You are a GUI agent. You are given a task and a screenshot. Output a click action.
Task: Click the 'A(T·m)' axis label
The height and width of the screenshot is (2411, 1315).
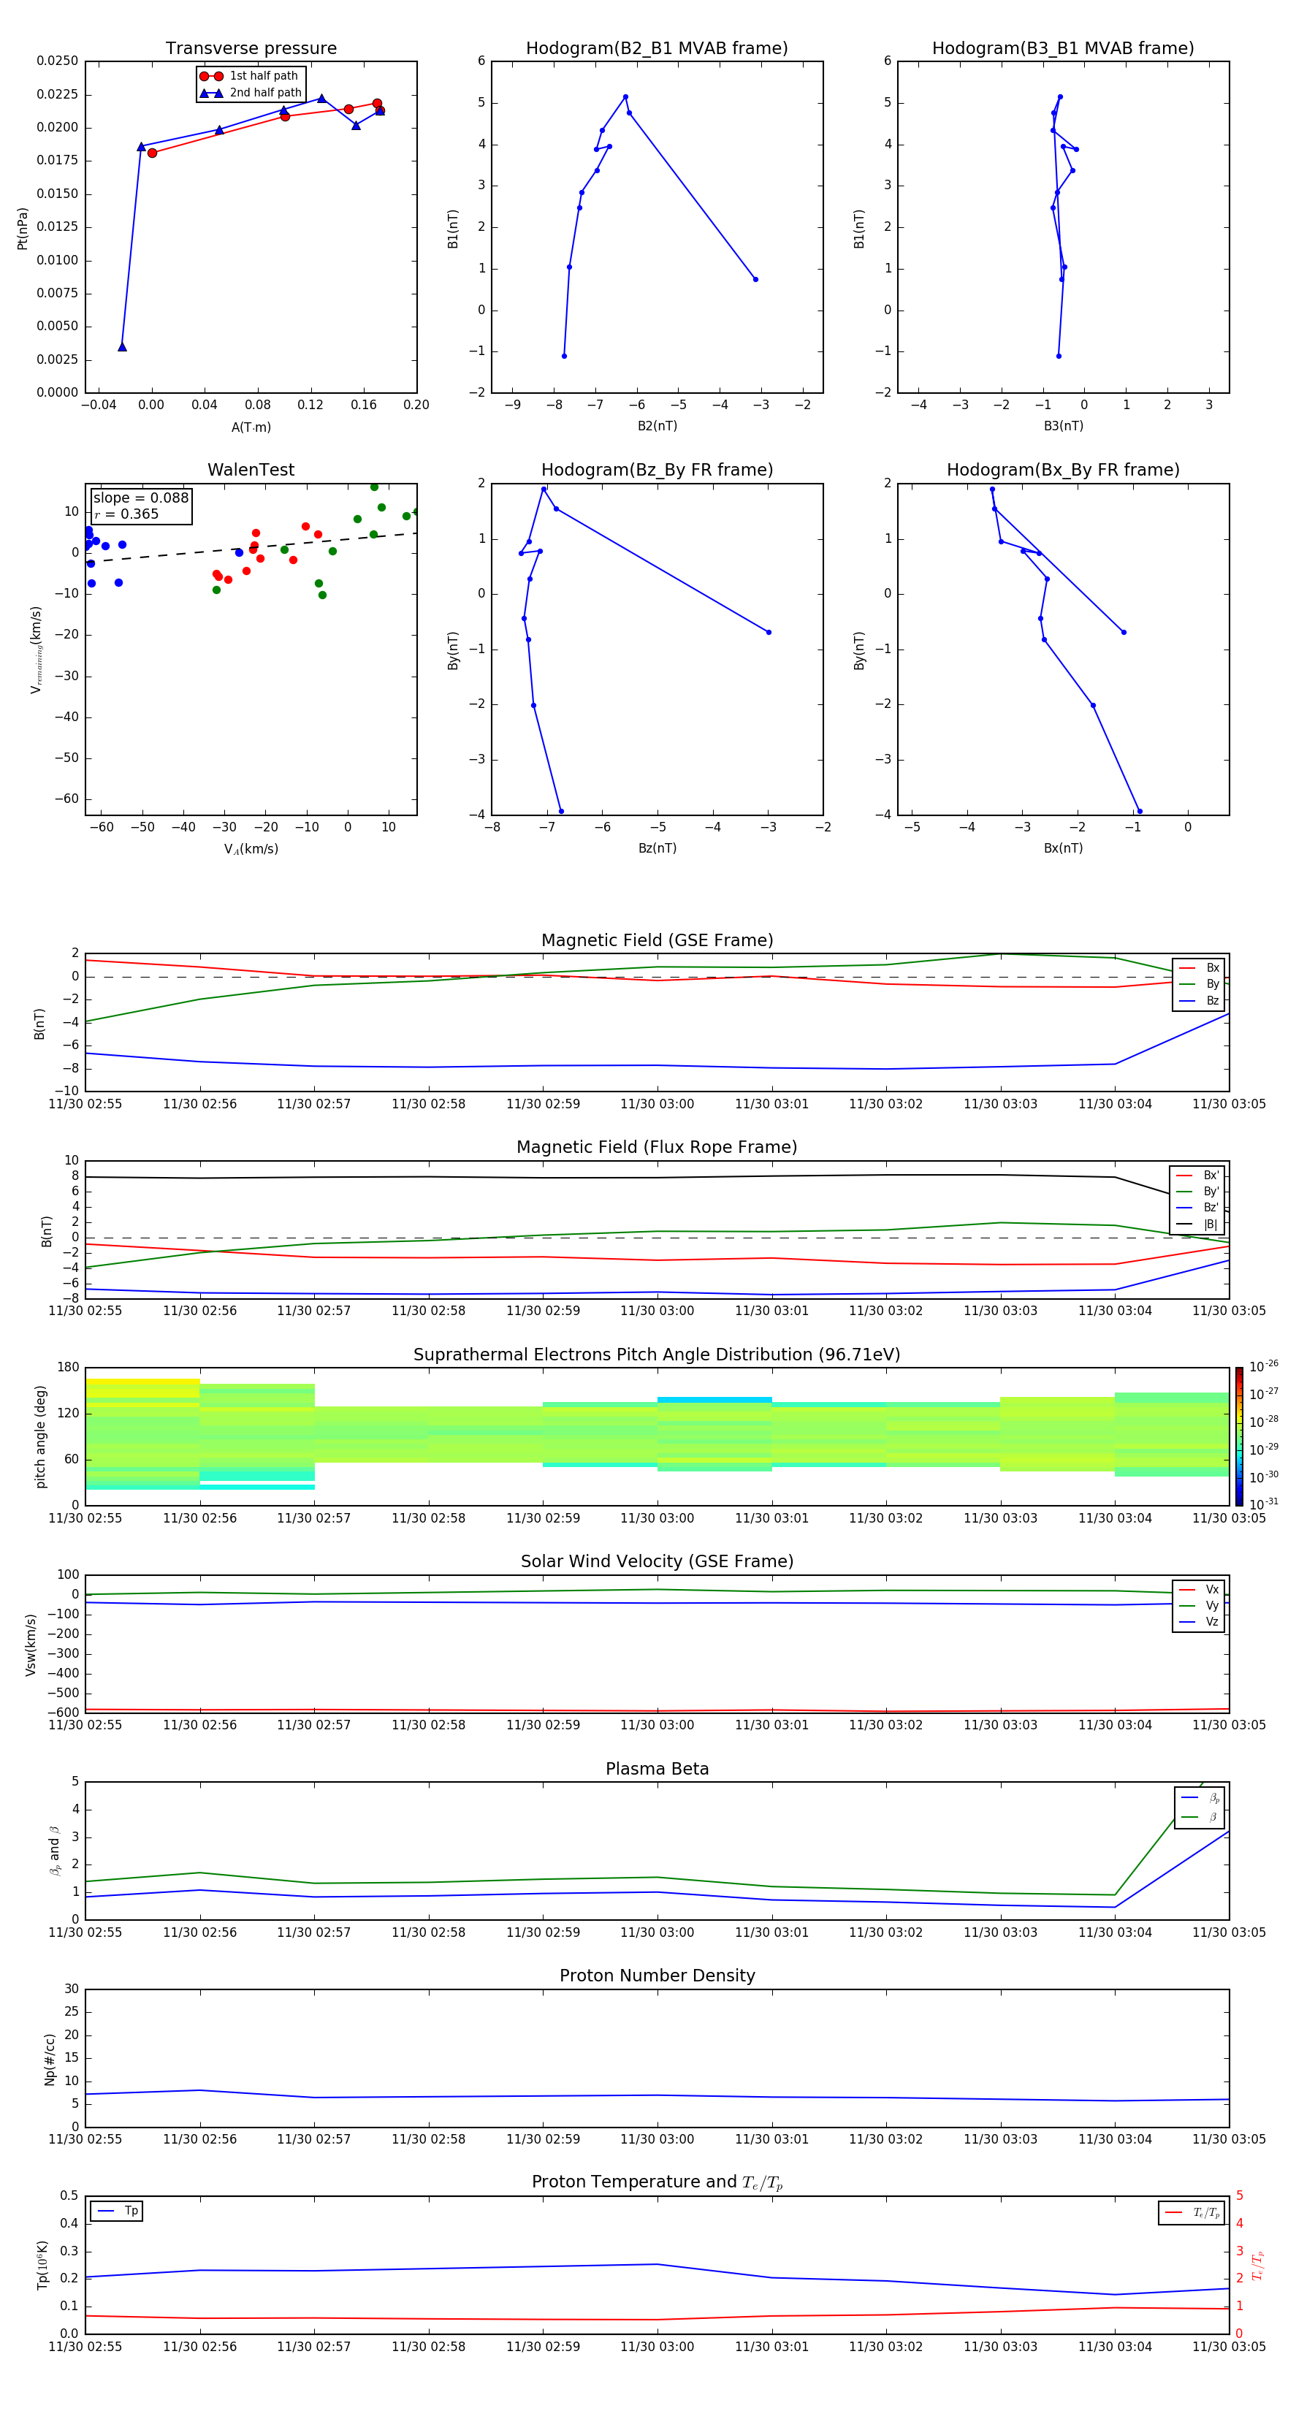pyautogui.click(x=251, y=427)
